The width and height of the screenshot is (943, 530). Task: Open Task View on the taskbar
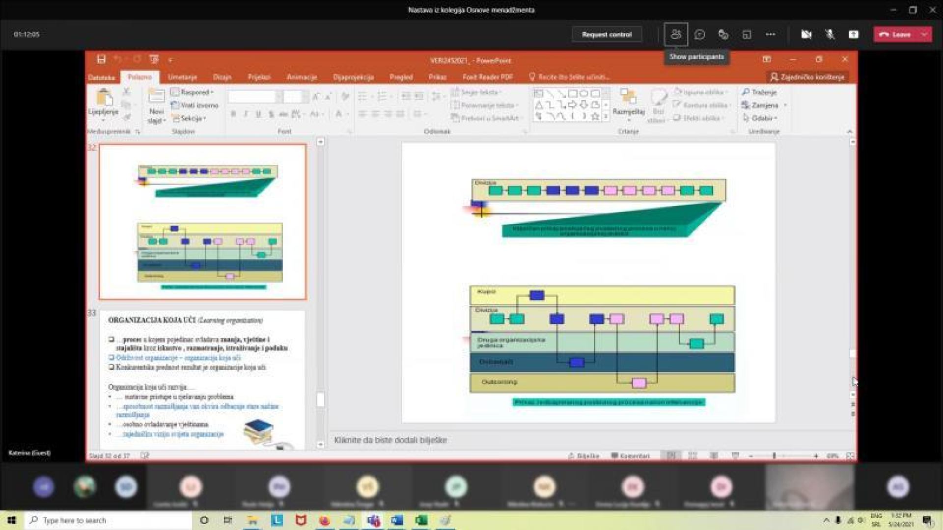(228, 520)
